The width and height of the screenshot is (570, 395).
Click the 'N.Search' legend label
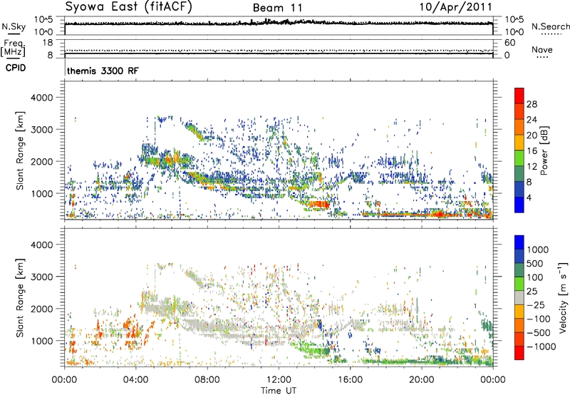(551, 26)
